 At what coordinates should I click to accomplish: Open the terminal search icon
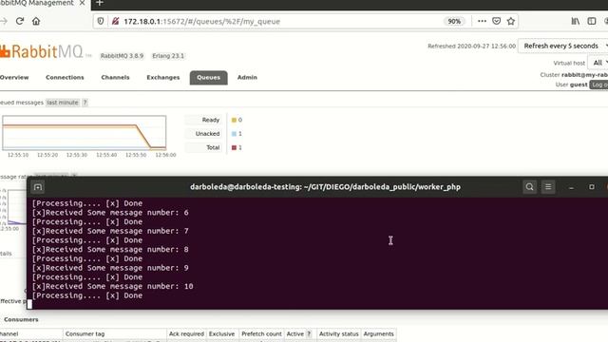[529, 187]
